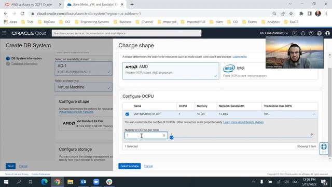Click the browser zoom magnifier icon

[274, 14]
